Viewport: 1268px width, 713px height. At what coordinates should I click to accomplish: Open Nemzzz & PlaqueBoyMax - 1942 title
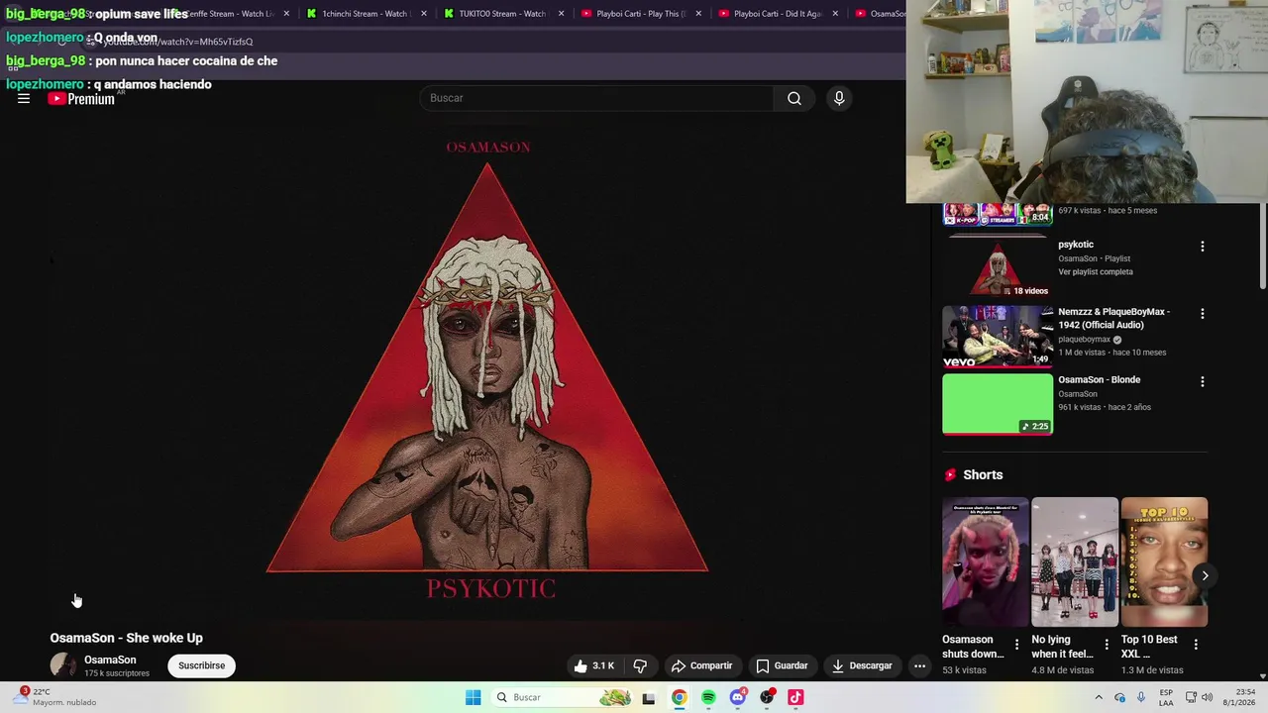(1113, 318)
